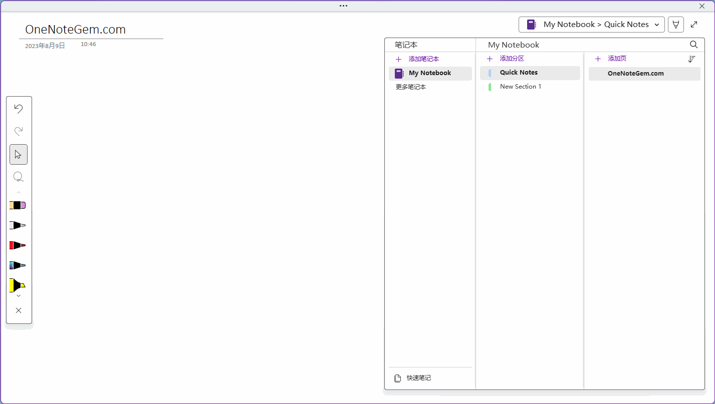Click 添加页 to add a page
715x404 pixels.
tap(617, 59)
